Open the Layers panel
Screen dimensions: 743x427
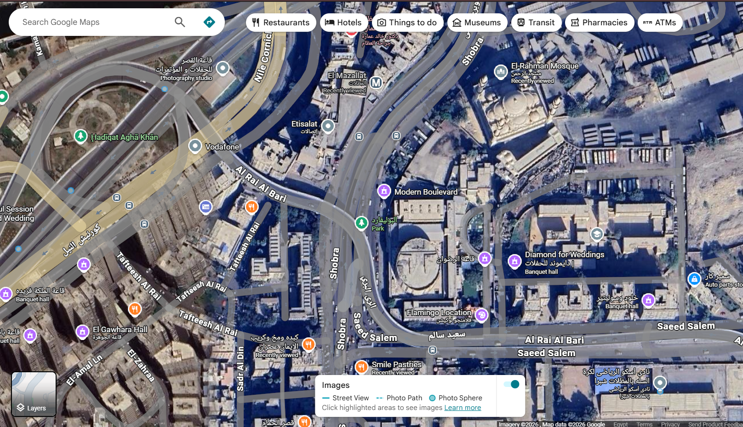click(x=33, y=394)
